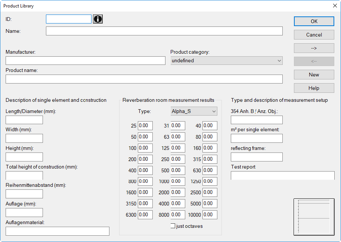Click the Manufacturer text field

point(86,60)
